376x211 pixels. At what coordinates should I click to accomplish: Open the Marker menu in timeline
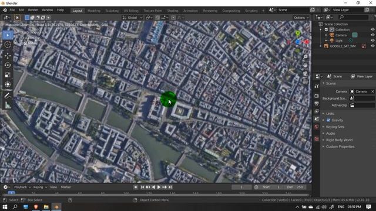coord(66,187)
